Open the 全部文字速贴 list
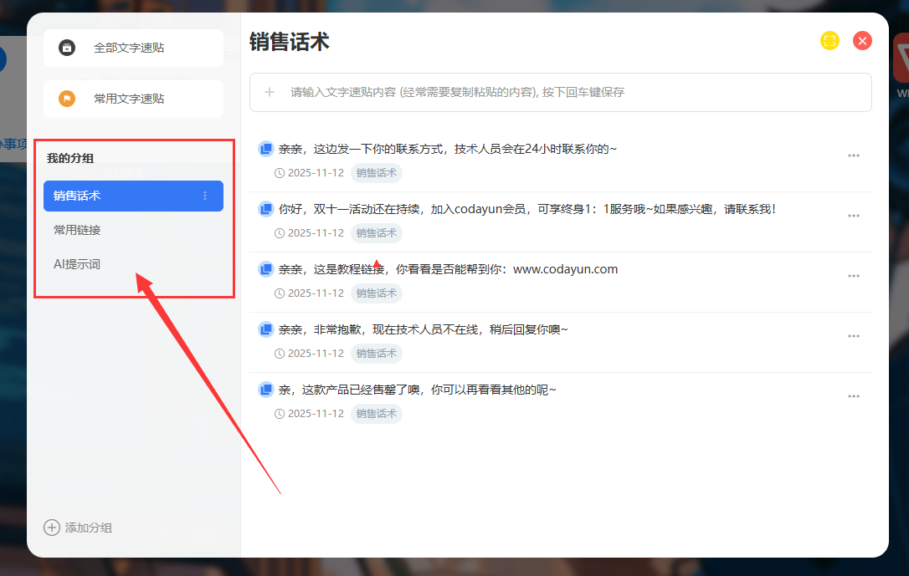This screenshot has height=576, width=909. point(129,48)
